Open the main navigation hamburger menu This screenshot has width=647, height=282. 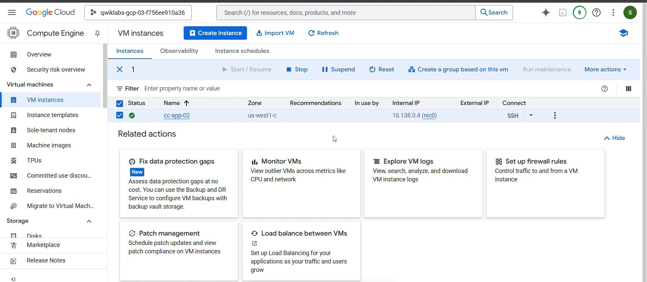(x=12, y=12)
